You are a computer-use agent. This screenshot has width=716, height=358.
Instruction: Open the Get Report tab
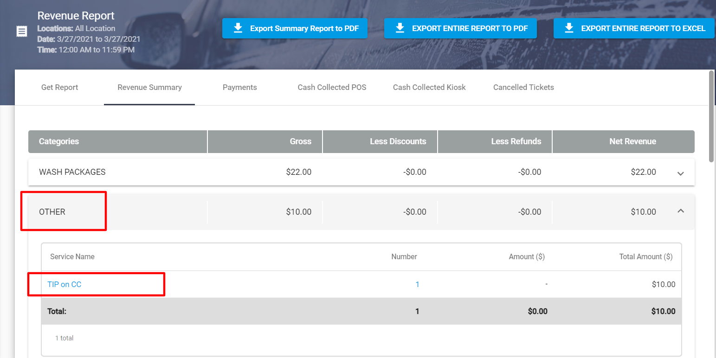point(59,87)
